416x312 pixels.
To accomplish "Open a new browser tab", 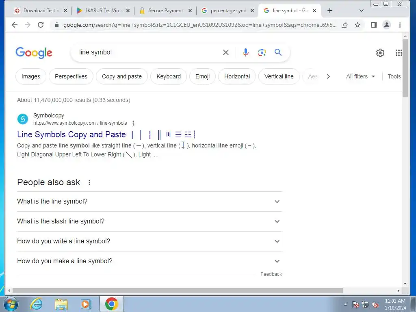I will [330, 11].
